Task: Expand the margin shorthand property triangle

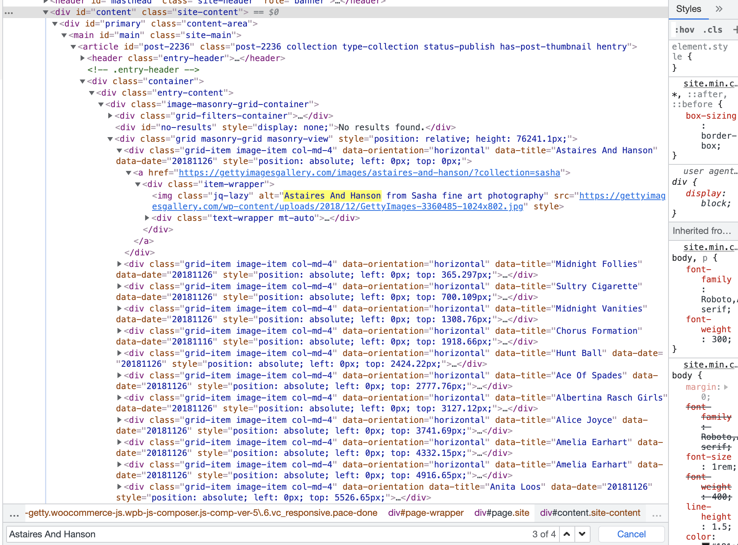Action: (726, 387)
